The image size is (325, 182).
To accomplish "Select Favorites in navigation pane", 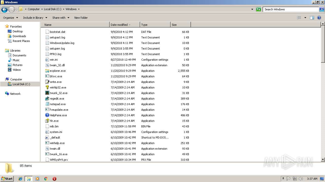I will tap(16, 27).
